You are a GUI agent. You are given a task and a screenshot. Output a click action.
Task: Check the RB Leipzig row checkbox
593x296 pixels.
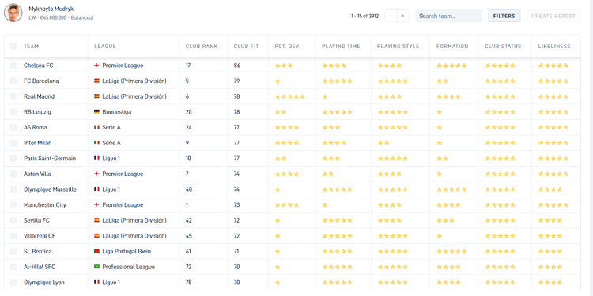(13, 112)
